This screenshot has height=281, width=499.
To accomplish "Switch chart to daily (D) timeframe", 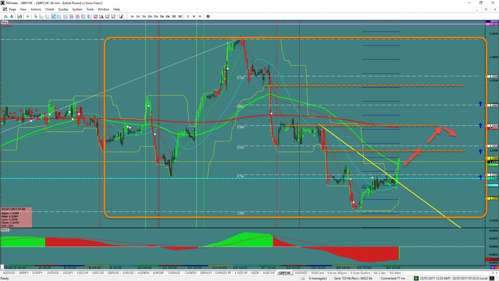I will pyautogui.click(x=188, y=16).
